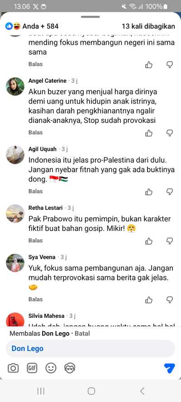Like Angel Caterine's comment with thumbs up

[x=149, y=133]
